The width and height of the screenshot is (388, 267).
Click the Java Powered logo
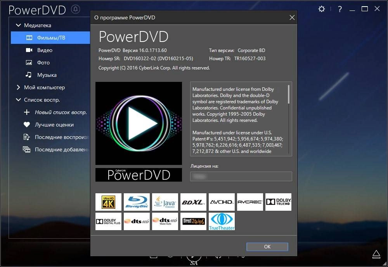pos(165,202)
